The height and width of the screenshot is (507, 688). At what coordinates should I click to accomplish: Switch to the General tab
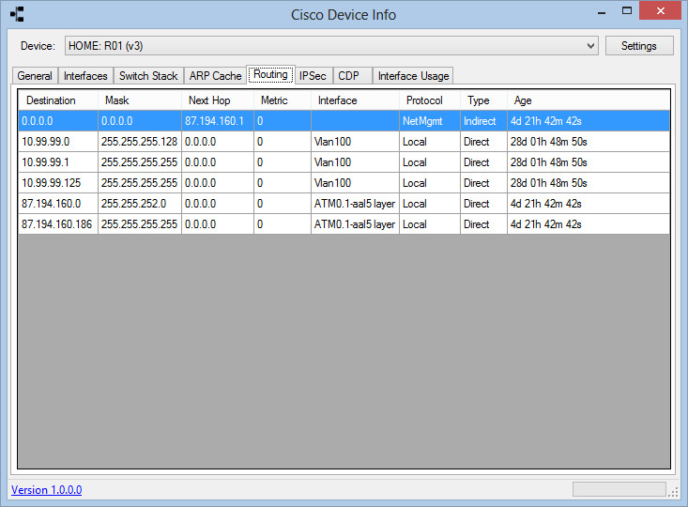(35, 76)
